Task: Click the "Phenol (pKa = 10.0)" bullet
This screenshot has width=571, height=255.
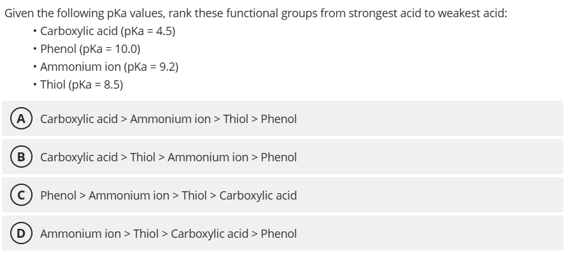Action: coord(90,49)
